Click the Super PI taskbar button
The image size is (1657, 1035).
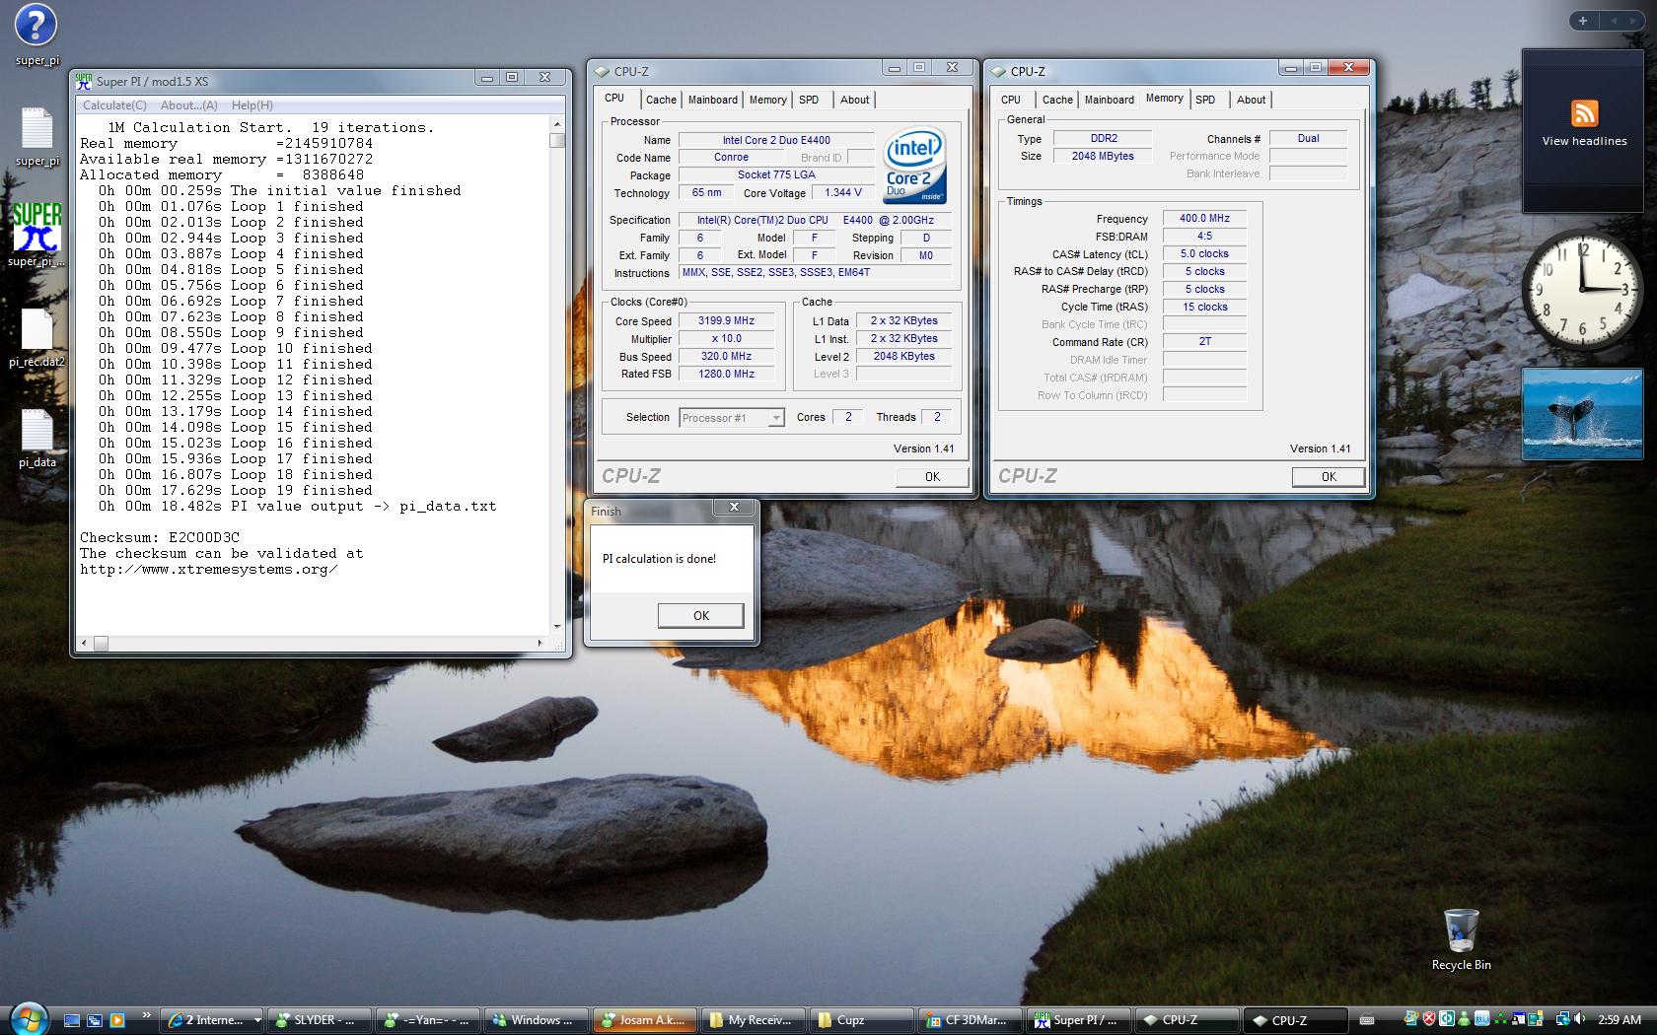(x=1080, y=1020)
